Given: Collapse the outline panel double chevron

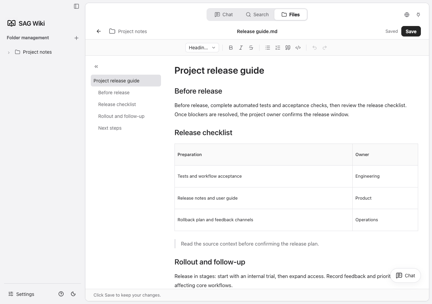Looking at the screenshot, I should (x=96, y=67).
